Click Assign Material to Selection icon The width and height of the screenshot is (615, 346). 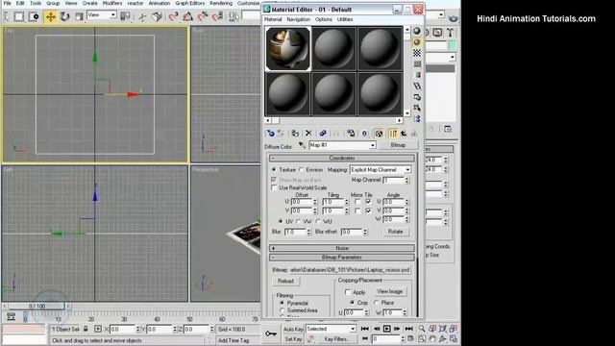(x=295, y=134)
